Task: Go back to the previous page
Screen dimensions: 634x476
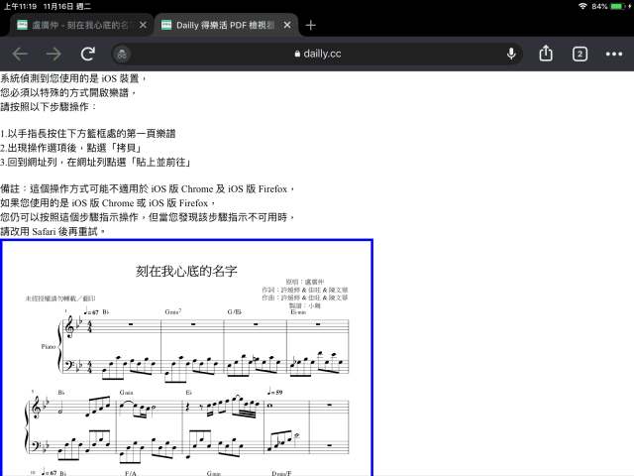Action: [x=20, y=54]
